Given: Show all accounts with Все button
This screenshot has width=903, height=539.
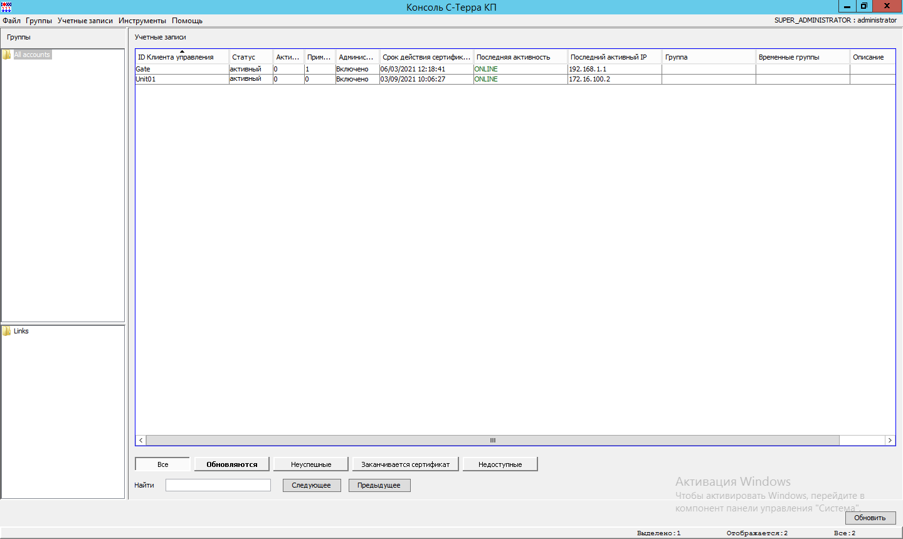Looking at the screenshot, I should tap(162, 464).
